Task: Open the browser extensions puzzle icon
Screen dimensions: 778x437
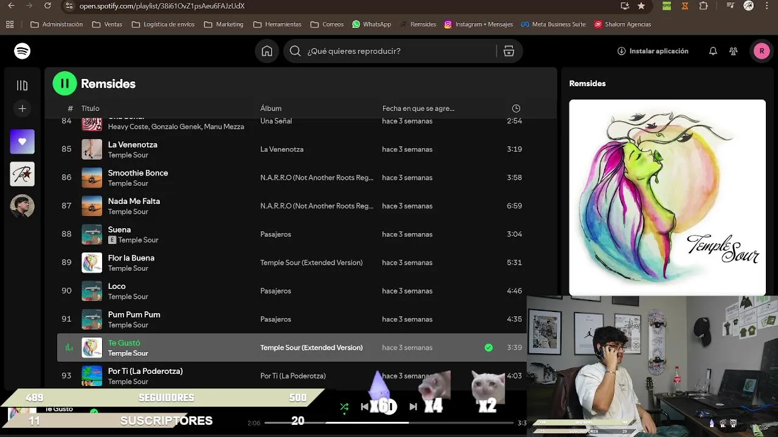Action: coord(703,5)
